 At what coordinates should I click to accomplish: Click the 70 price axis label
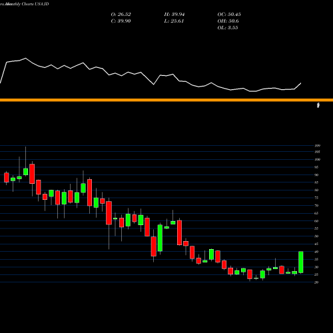click(x=316, y=206)
